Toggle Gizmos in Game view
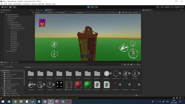 tap(136, 12)
